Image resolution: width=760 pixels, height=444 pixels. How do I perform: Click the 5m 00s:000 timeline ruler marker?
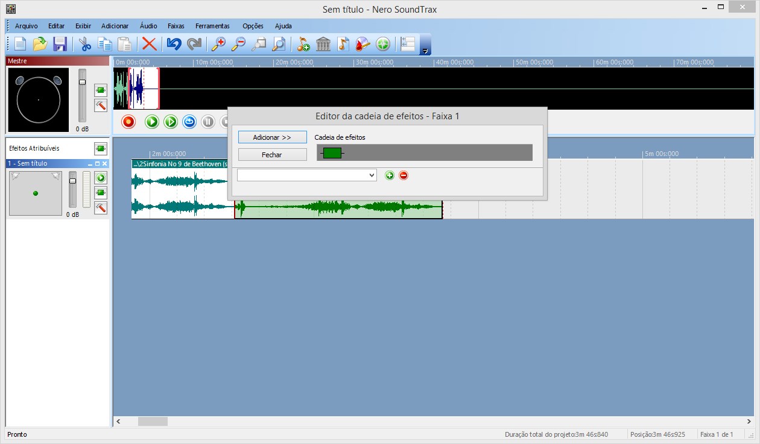[x=661, y=154]
